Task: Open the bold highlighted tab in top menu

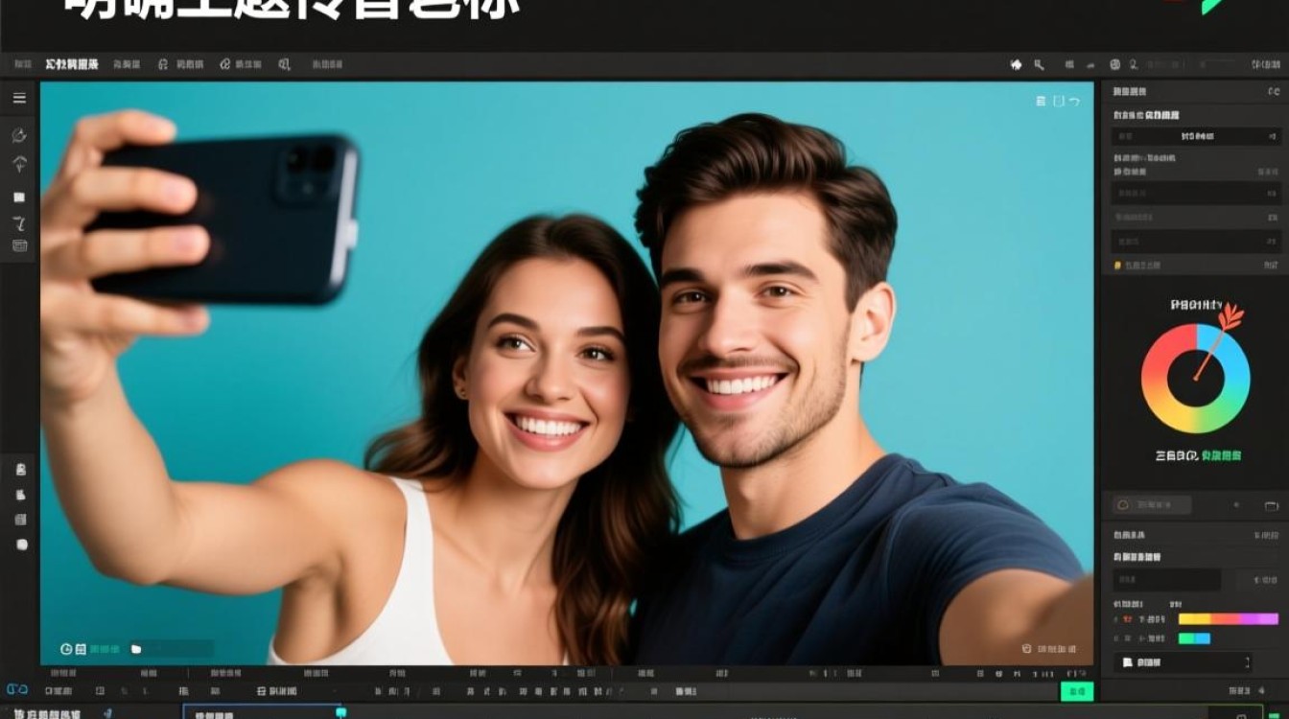Action: coord(72,64)
